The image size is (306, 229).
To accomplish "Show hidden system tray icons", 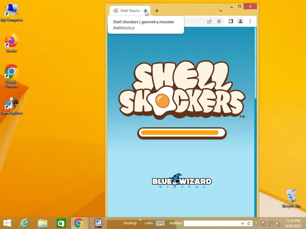I will click(256, 223).
